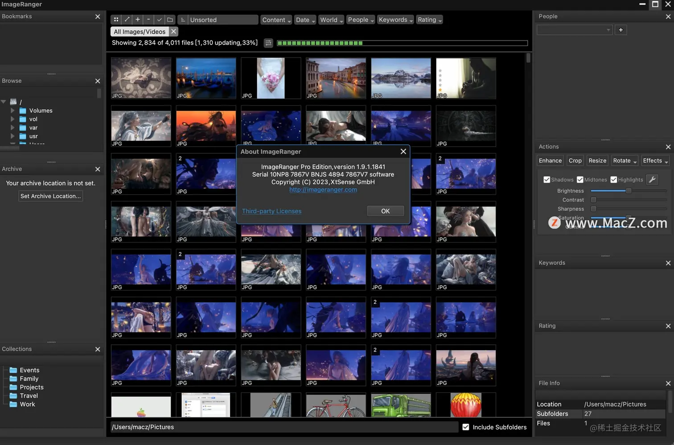Adjust the Sharpness slider
The image size is (674, 445).
coord(629,209)
